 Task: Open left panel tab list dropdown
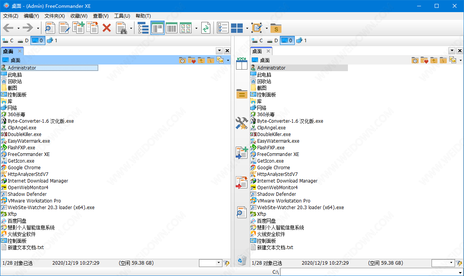click(220, 50)
